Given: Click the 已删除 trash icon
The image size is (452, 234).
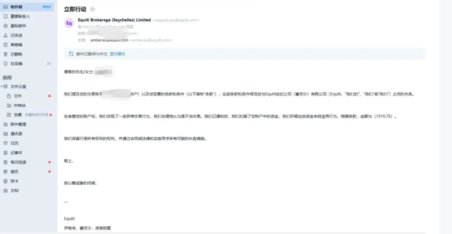Looking at the screenshot, I should [x=5, y=54].
